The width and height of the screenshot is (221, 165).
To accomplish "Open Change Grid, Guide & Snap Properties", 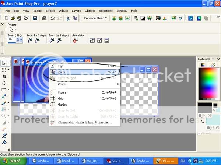I will (85, 122).
